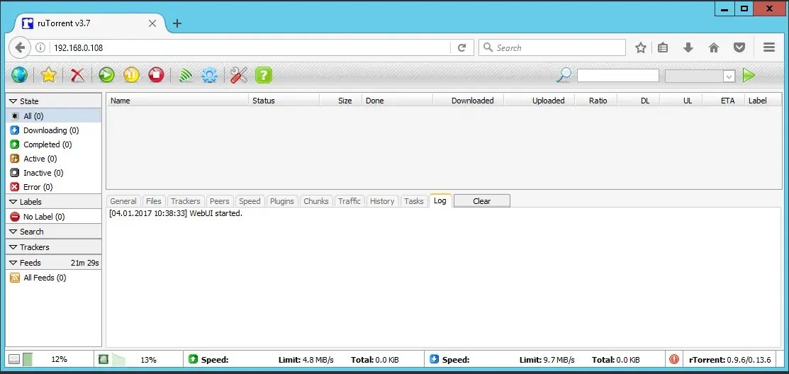Click the disk usage 12% bar
This screenshot has height=374, width=789.
point(58,359)
